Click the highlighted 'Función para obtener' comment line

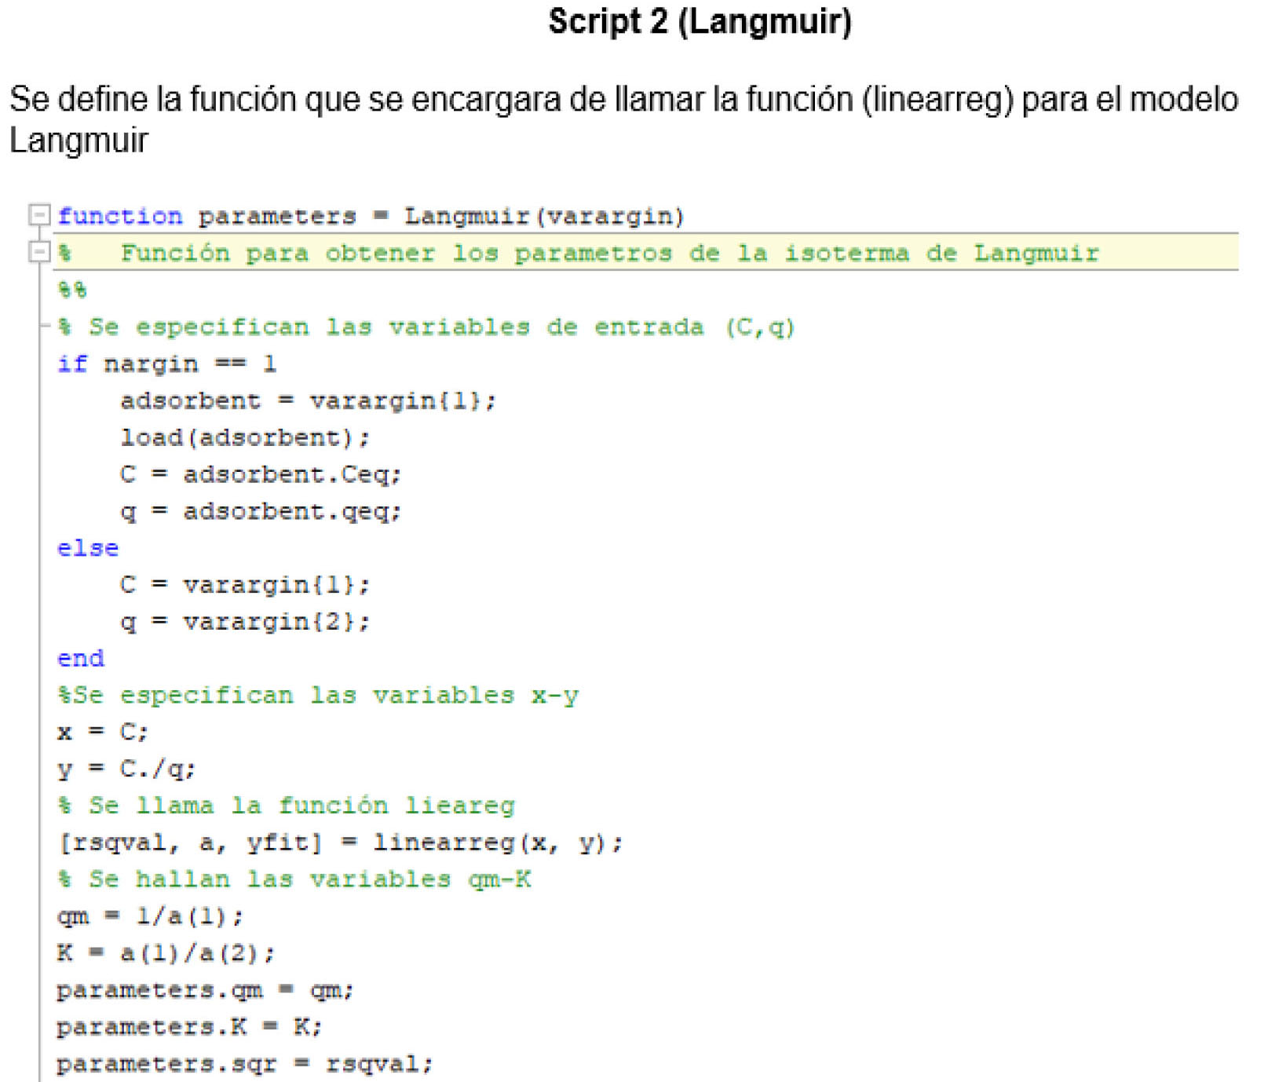608,254
